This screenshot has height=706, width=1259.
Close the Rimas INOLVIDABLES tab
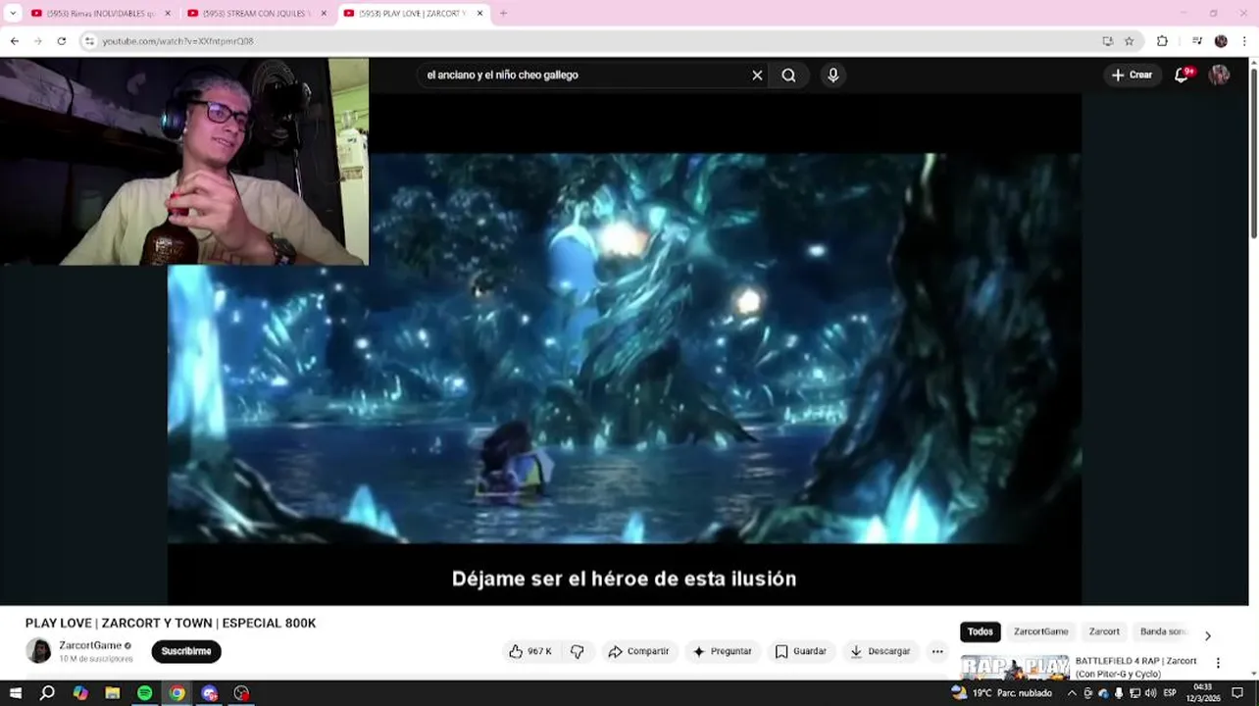168,14
